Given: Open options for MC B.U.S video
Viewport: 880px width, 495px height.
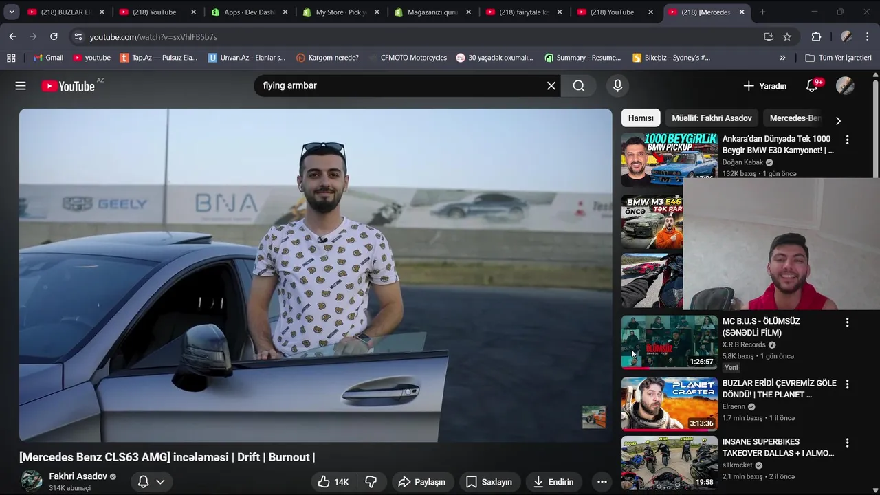Looking at the screenshot, I should click(x=847, y=322).
